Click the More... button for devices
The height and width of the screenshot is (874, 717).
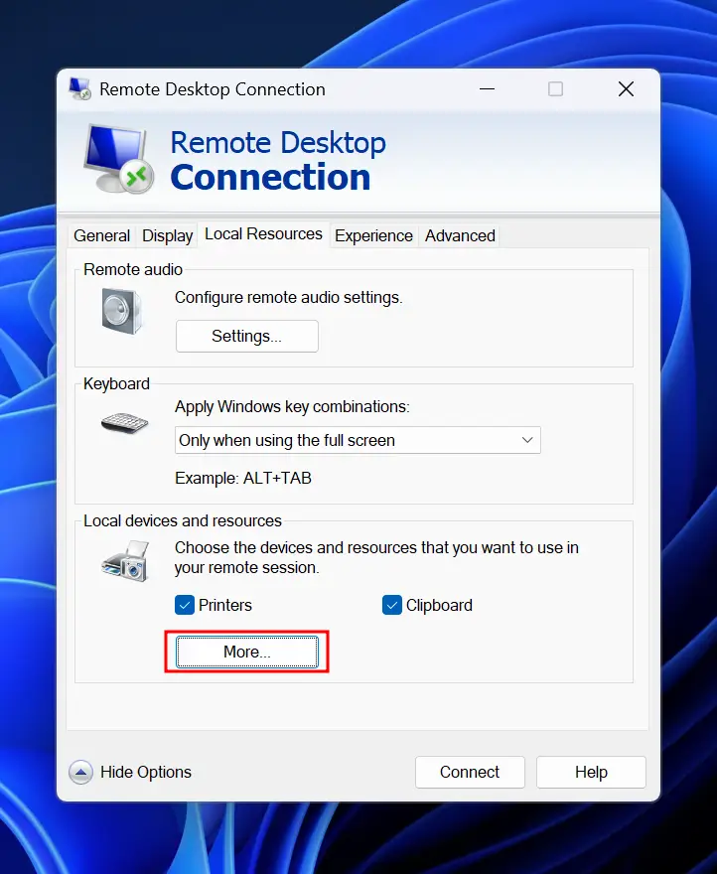247,652
